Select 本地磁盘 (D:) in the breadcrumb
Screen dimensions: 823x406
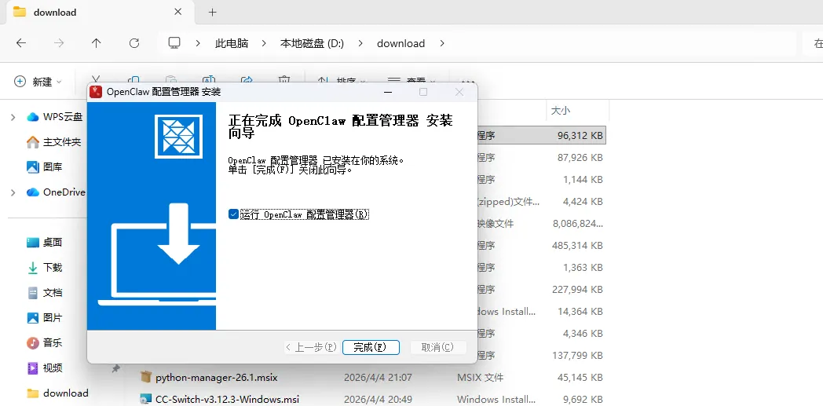coord(312,43)
